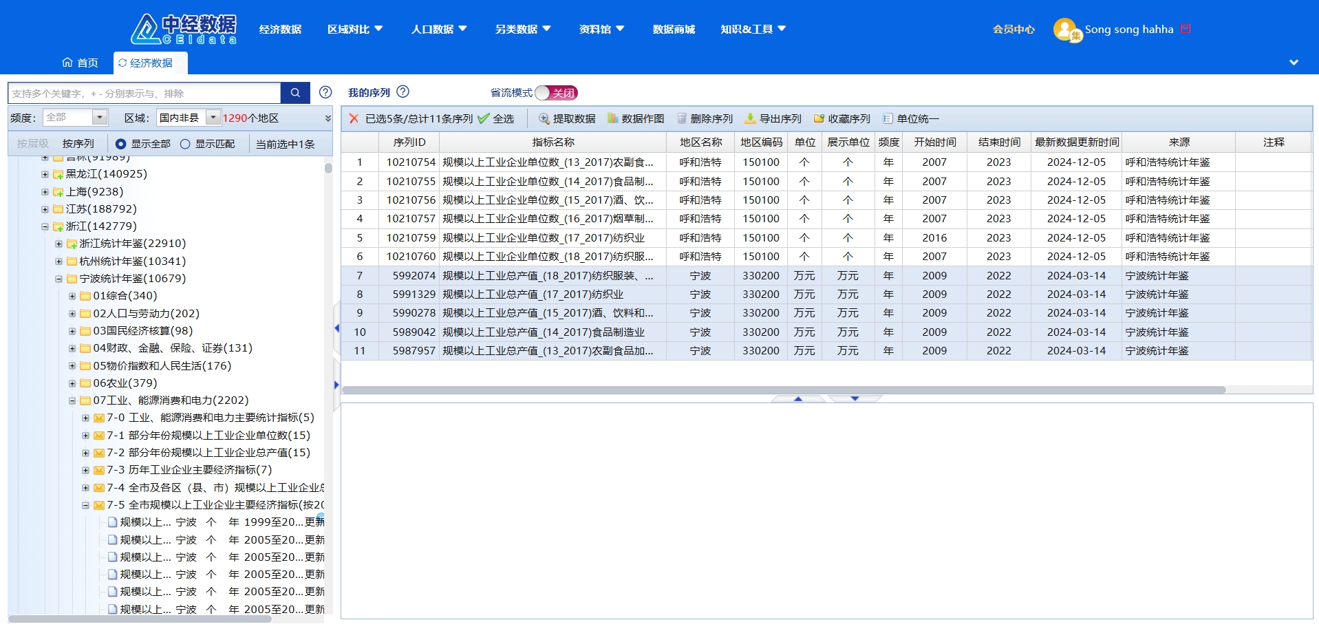
Task: Click 删除序列 delete series icon
Action: coord(682,119)
